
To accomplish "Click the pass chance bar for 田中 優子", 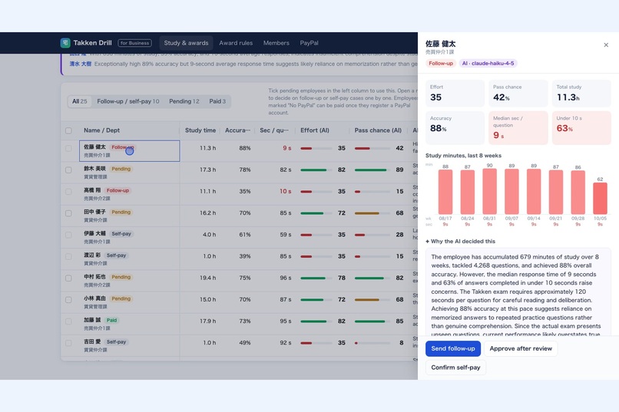I will click(x=372, y=213).
